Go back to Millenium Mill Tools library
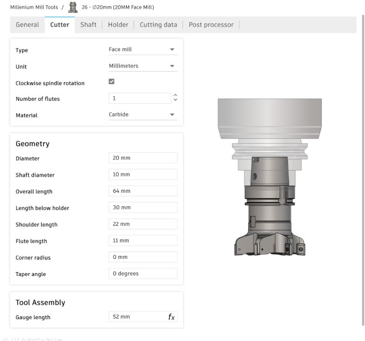This screenshot has width=365, height=341. [x=34, y=7]
